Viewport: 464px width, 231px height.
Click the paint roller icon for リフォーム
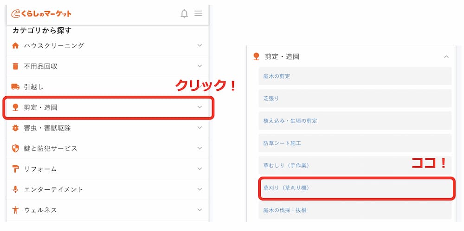[15, 169]
